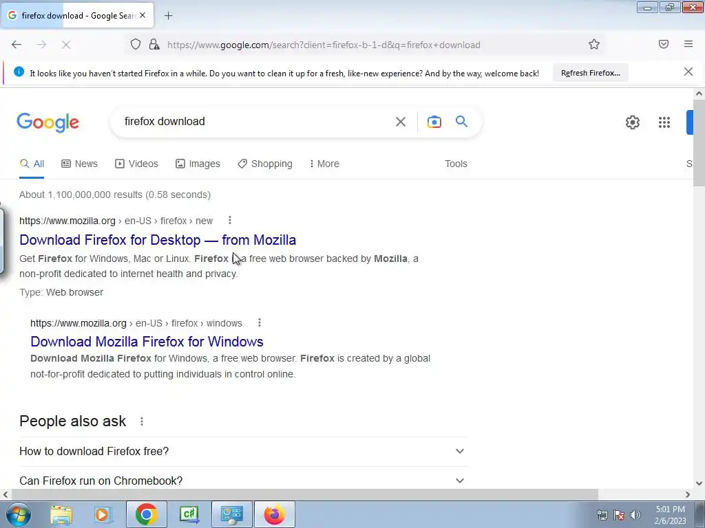Click horizontal scrollbar left arrow
705x528 pixels.
pyautogui.click(x=6, y=494)
